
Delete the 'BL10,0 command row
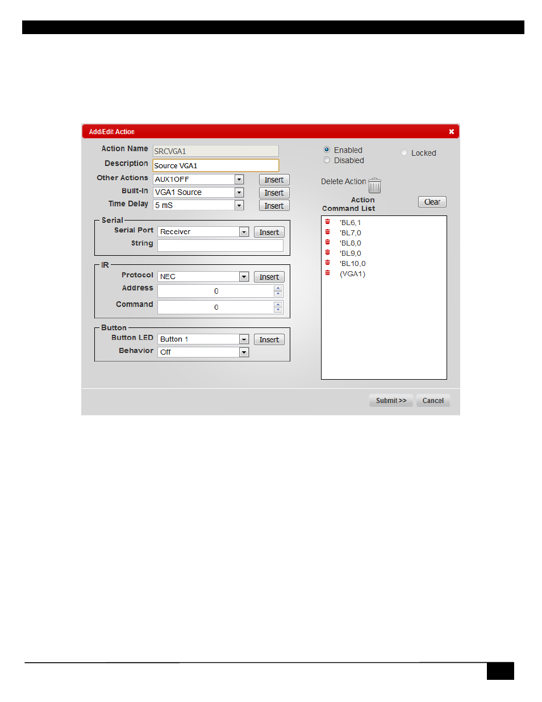[x=327, y=263]
